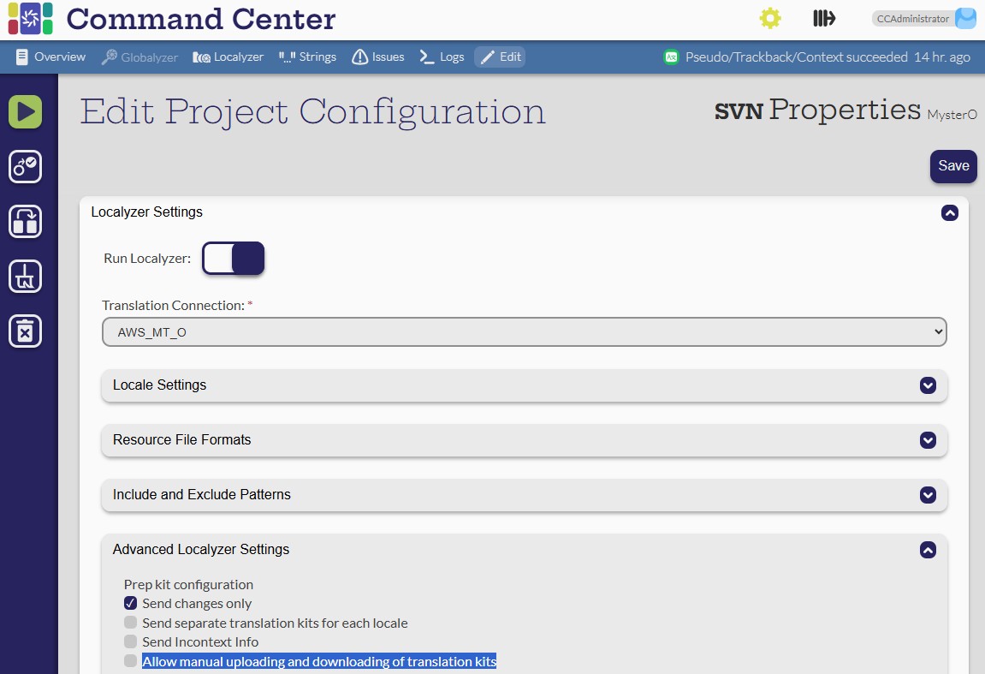This screenshot has width=985, height=674.
Task: Collapse the Advanced Localyzer Settings section
Action: pos(928,550)
